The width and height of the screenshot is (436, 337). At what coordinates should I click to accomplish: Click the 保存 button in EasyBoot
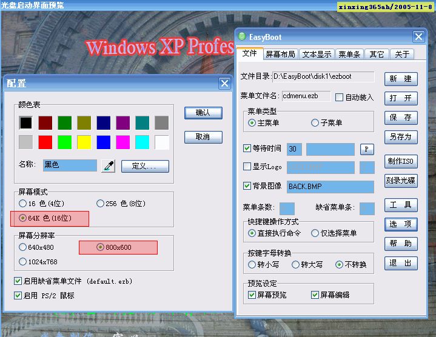coord(401,118)
